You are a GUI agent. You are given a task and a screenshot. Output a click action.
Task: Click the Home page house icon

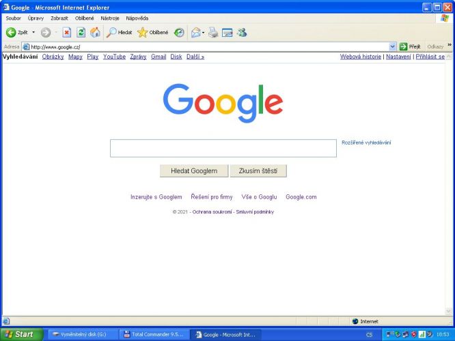(x=95, y=33)
